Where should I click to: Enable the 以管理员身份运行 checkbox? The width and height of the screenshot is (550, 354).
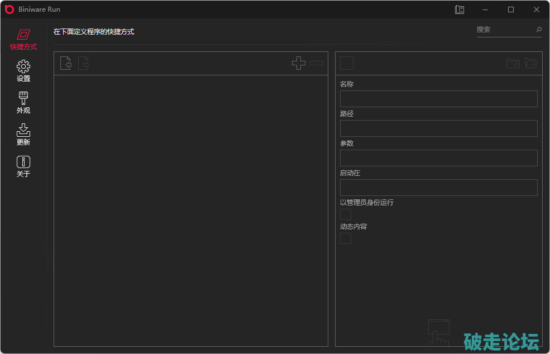(346, 214)
